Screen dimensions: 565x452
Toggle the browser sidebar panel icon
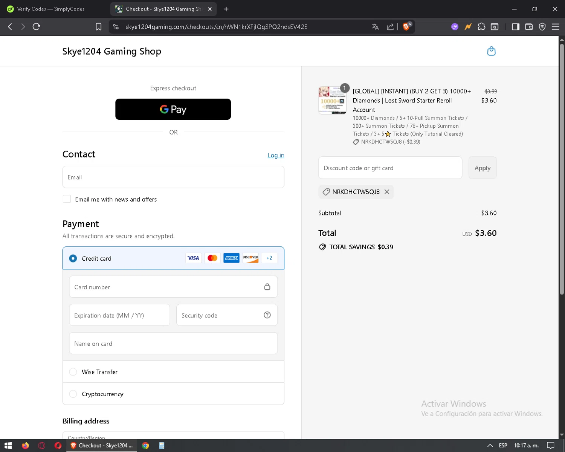click(x=516, y=27)
